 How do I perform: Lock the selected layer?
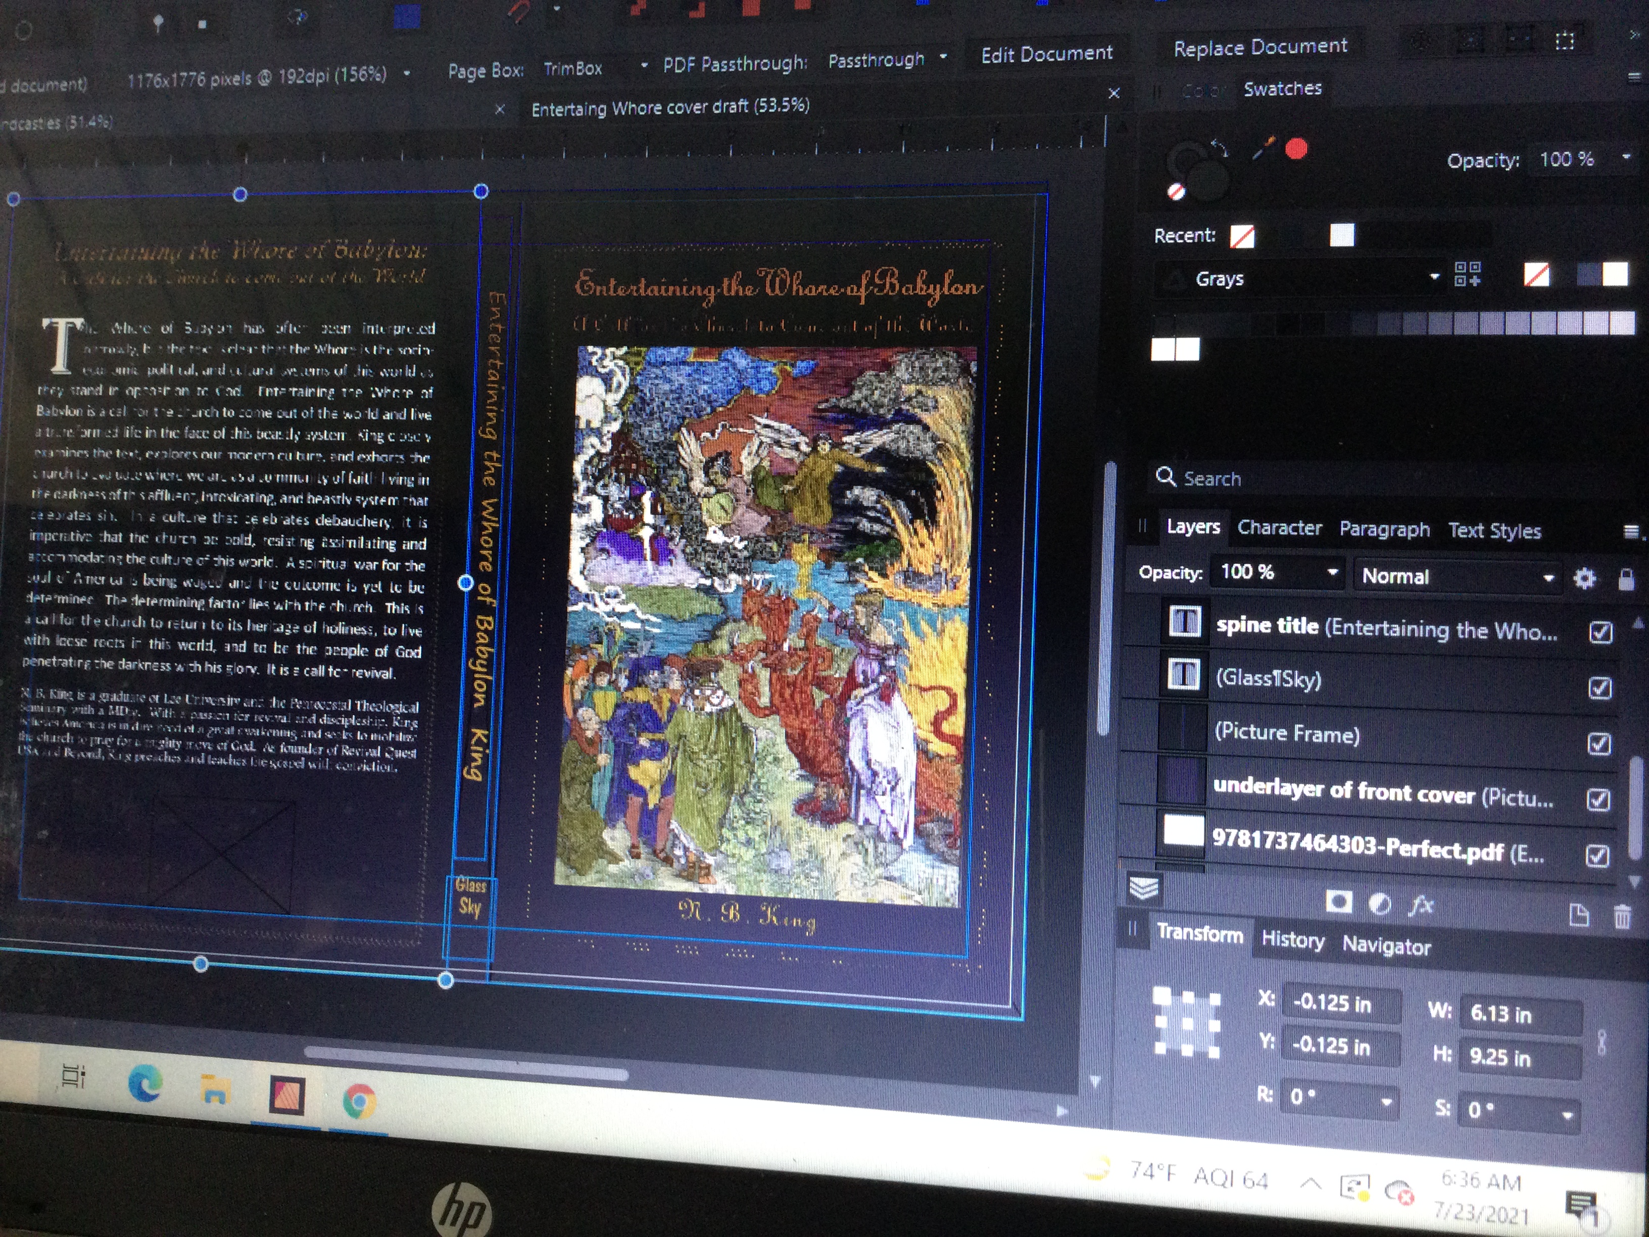tap(1626, 579)
